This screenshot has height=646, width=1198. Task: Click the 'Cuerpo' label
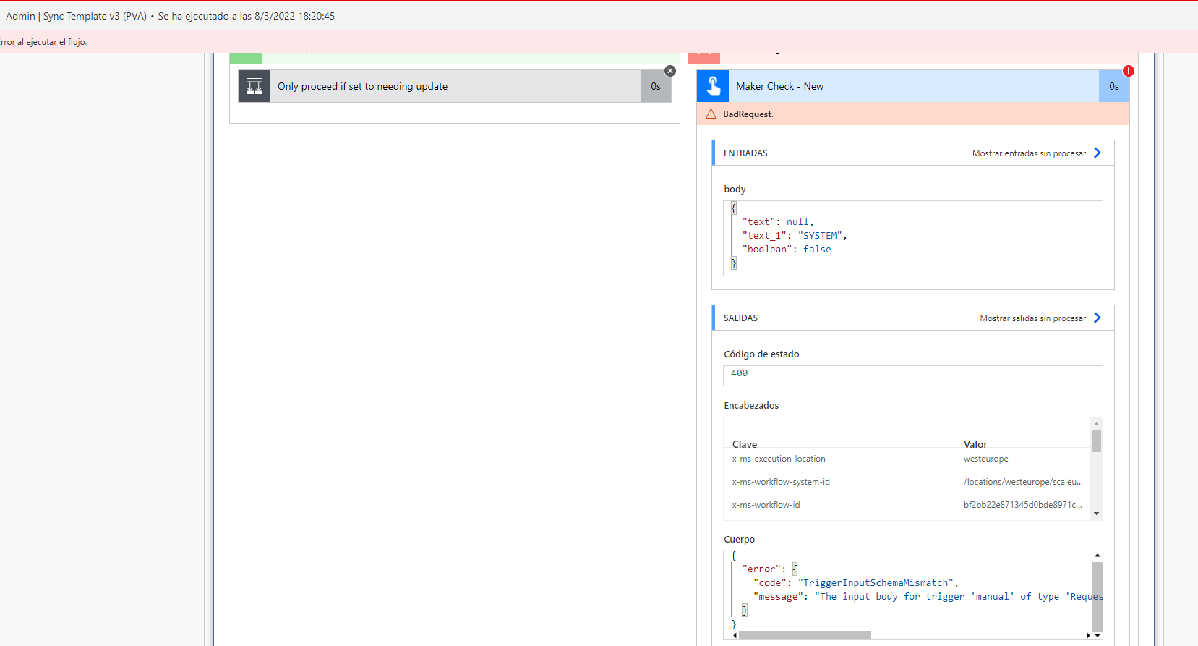(739, 540)
